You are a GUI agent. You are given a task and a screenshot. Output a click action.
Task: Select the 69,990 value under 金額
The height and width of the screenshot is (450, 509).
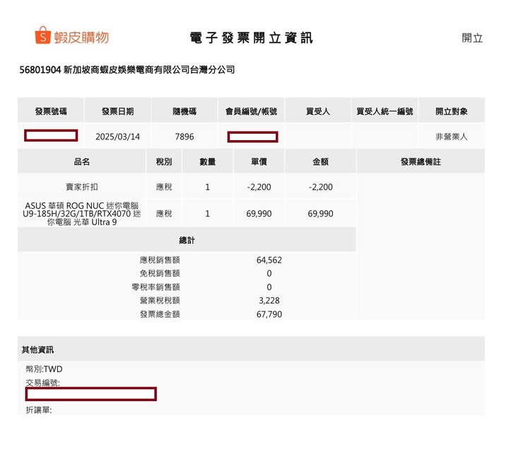pyautogui.click(x=320, y=214)
